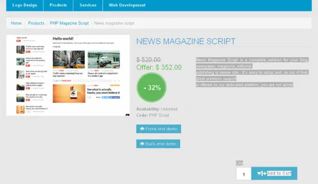
Task: Click the eye icon on Back-end demo
Action: pos(142,144)
